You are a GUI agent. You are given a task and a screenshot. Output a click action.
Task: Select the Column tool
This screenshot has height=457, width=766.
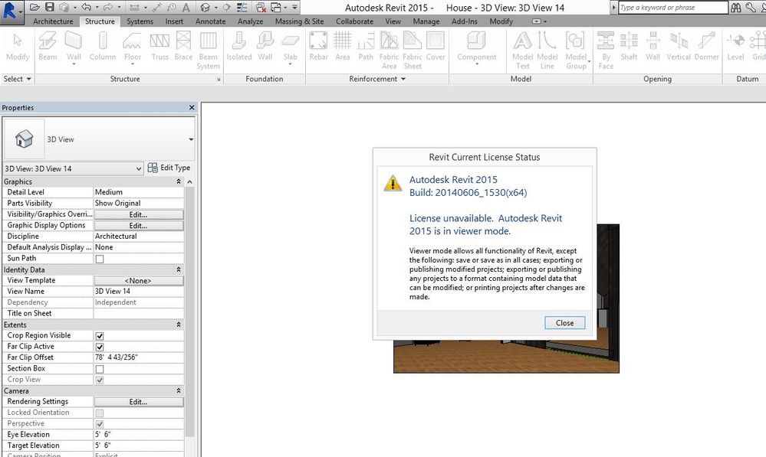[x=103, y=47]
